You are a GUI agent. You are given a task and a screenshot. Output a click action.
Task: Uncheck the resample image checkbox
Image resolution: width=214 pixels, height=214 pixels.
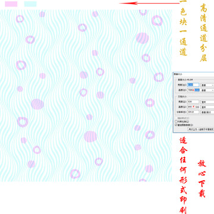pos(176,125)
